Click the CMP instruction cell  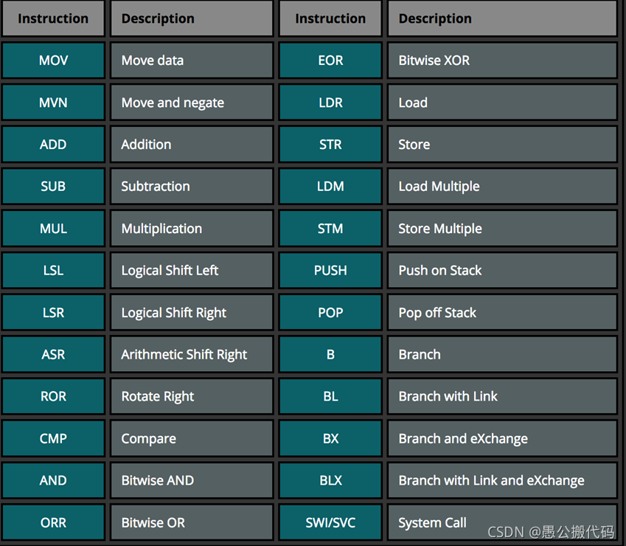click(53, 438)
